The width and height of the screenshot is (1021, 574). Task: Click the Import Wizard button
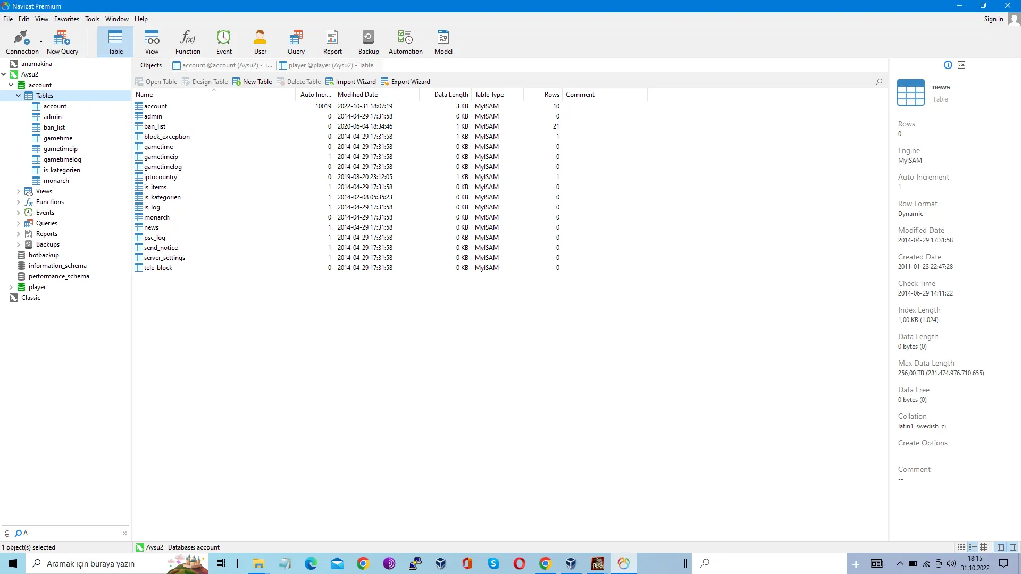point(351,82)
